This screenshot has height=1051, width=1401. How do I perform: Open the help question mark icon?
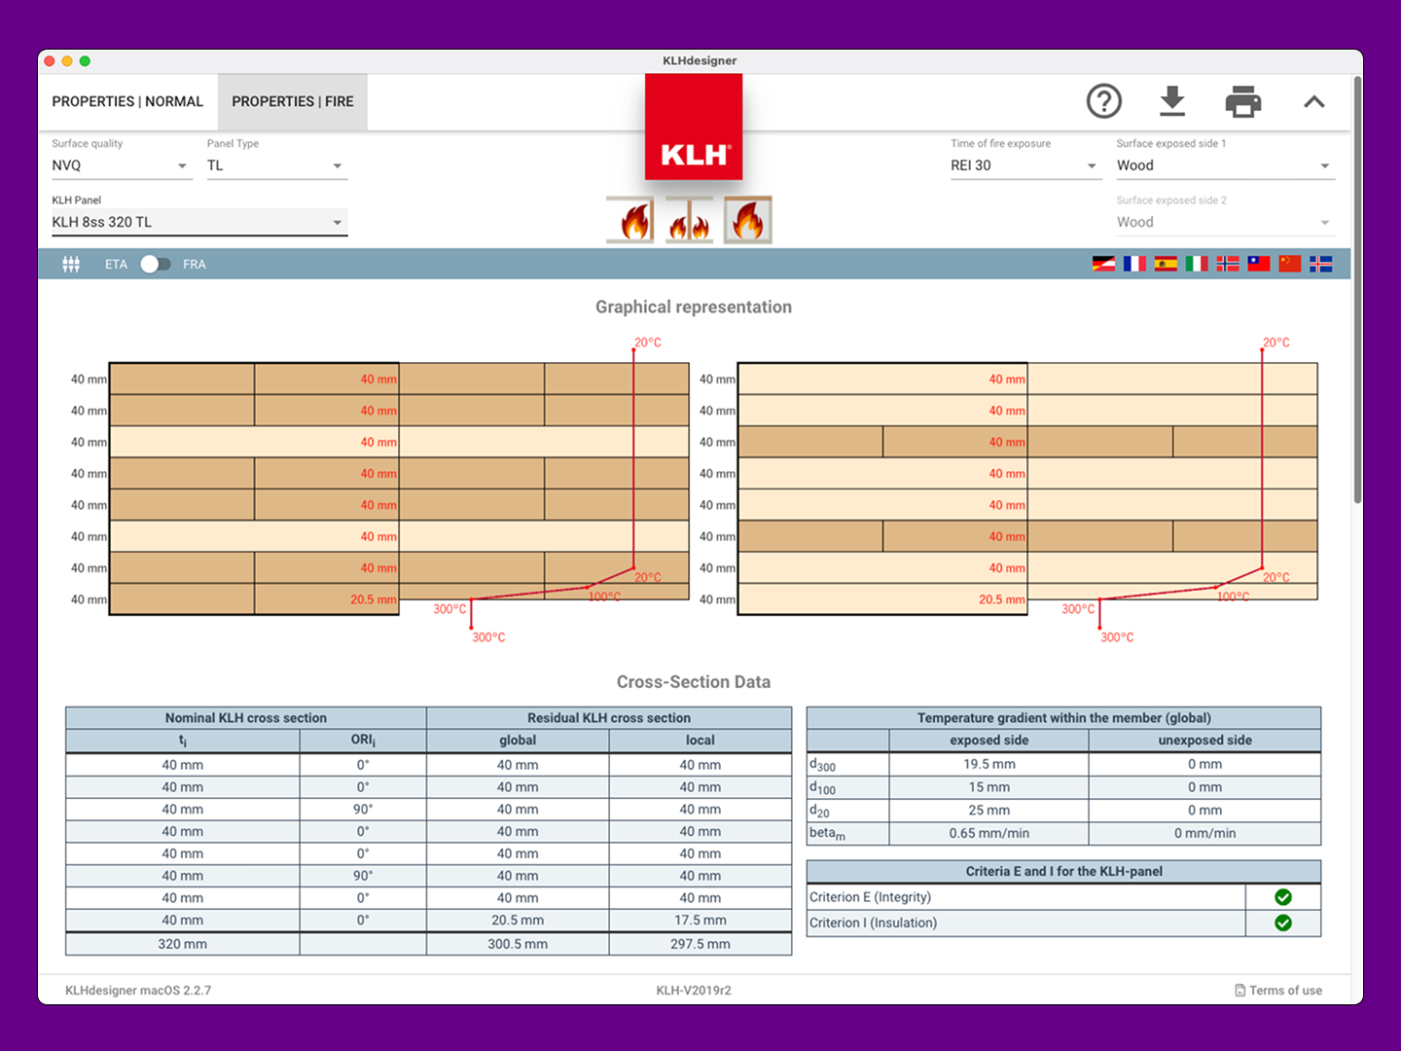coord(1104,101)
